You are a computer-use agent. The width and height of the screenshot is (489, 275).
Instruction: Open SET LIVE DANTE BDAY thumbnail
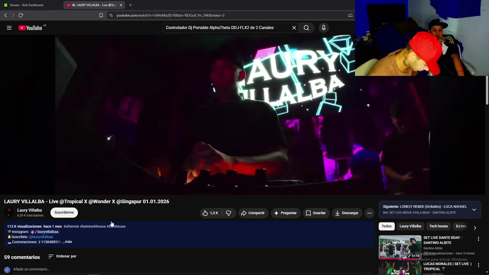[x=400, y=247]
